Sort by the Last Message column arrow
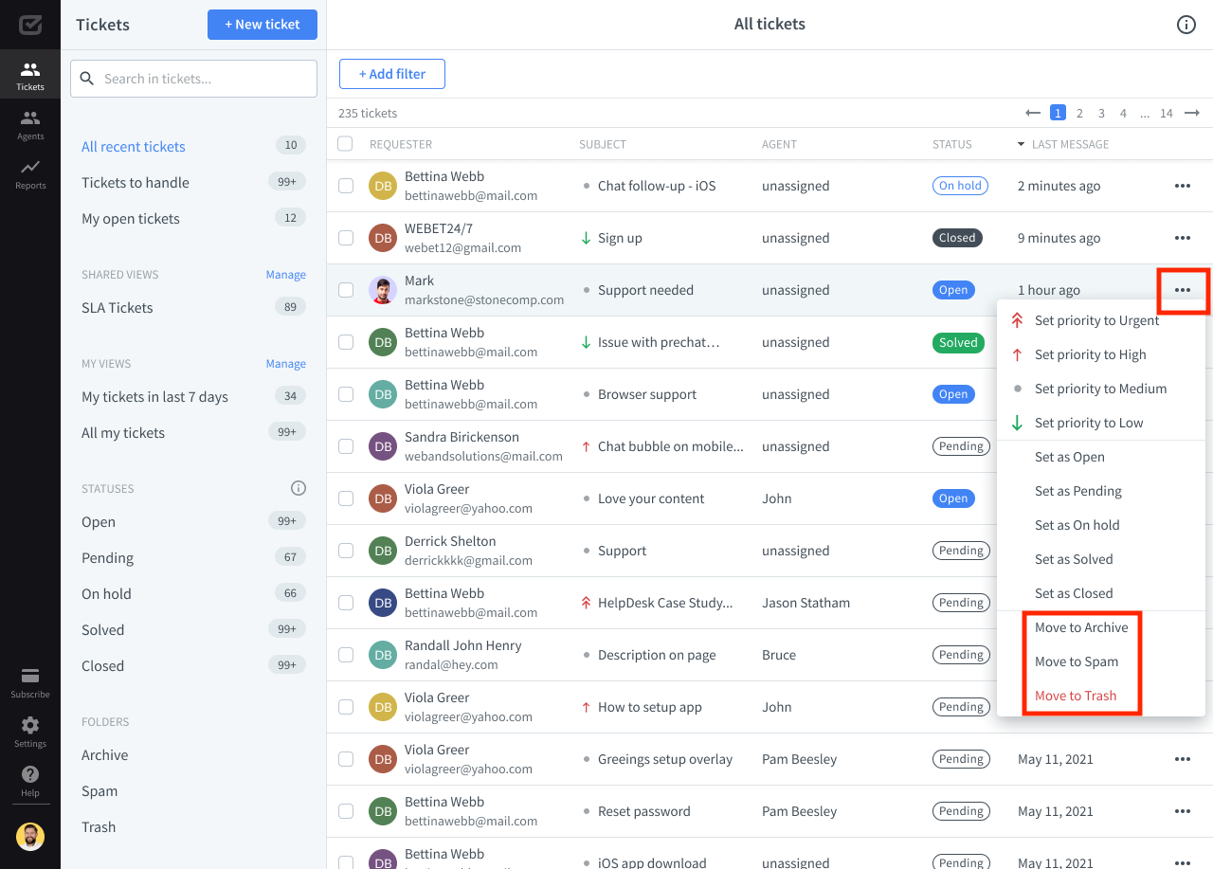The height and width of the screenshot is (869, 1213). tap(1021, 144)
